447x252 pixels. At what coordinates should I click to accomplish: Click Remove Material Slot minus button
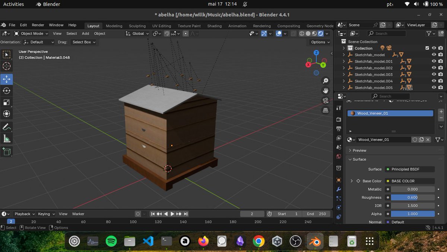(x=441, y=118)
